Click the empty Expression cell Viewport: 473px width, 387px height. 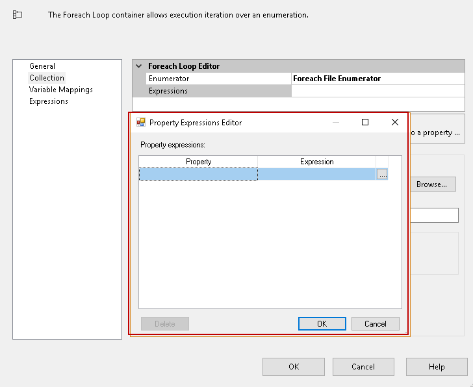(x=316, y=174)
